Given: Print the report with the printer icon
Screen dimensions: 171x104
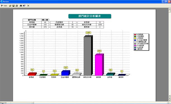Looking at the screenshot, I should 17,6.
